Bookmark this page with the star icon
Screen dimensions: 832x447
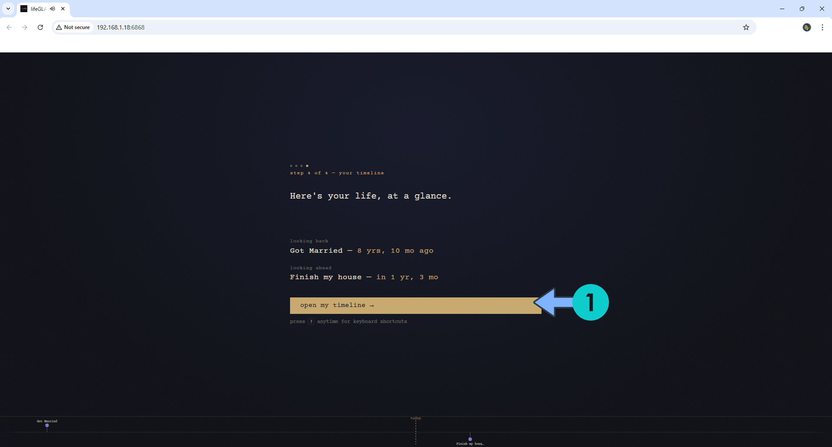pyautogui.click(x=746, y=27)
